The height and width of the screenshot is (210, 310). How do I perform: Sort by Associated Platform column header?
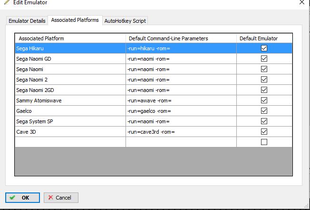click(x=70, y=38)
